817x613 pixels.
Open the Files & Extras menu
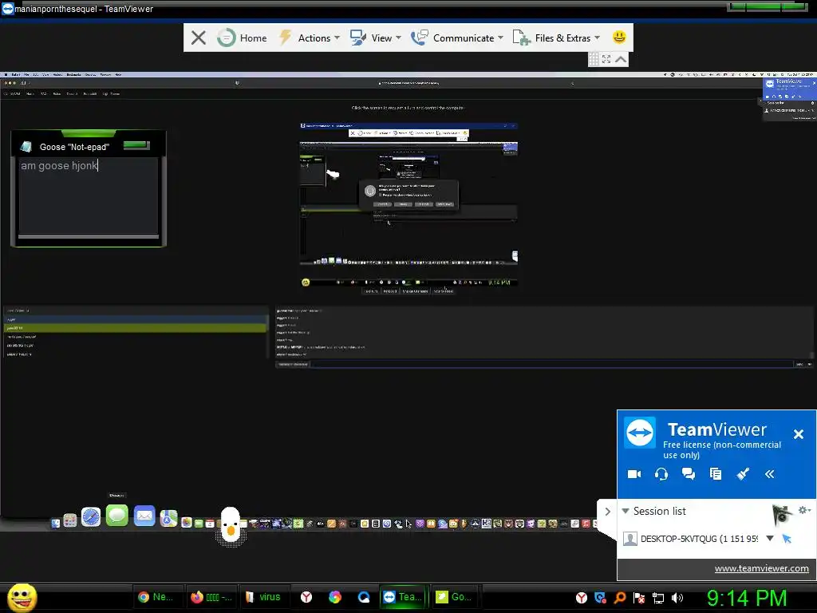point(556,38)
